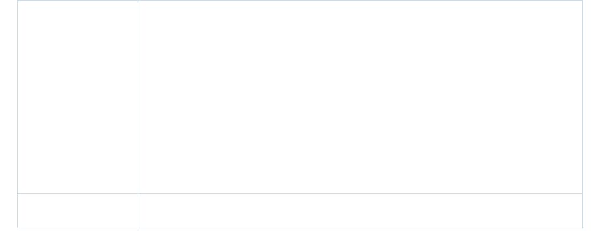Select the short bottom-right table cell
The height and width of the screenshot is (241, 600).
pos(360,211)
